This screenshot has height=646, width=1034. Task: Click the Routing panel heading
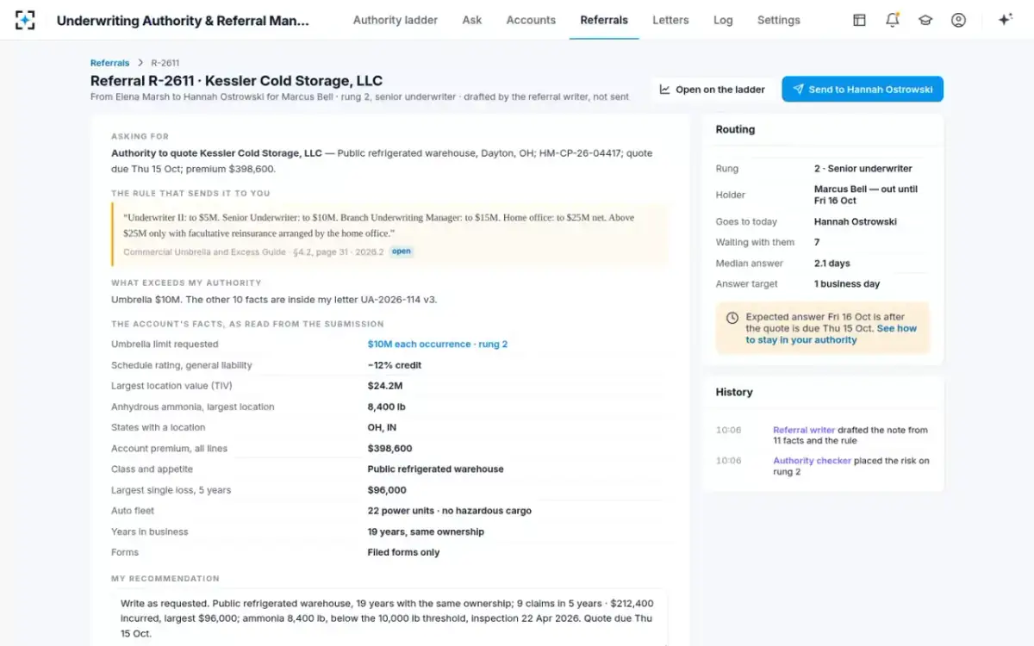coord(735,129)
